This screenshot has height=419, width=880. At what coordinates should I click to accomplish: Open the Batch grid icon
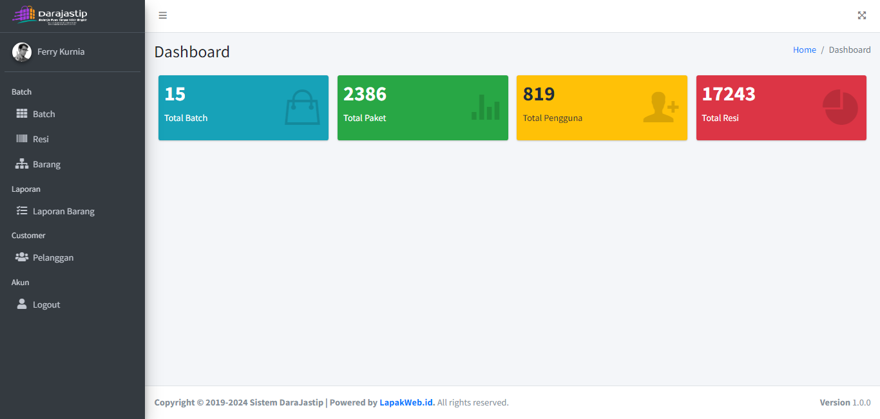click(x=22, y=114)
